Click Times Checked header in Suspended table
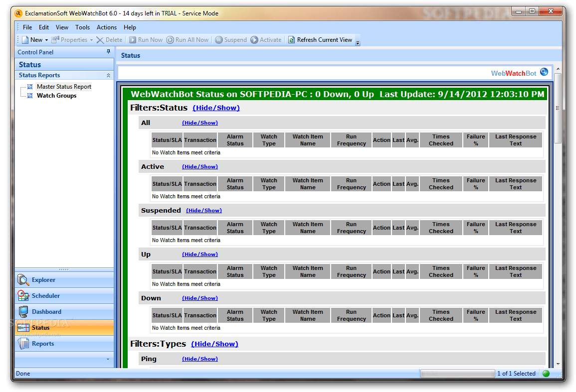The image size is (576, 392). pyautogui.click(x=441, y=228)
